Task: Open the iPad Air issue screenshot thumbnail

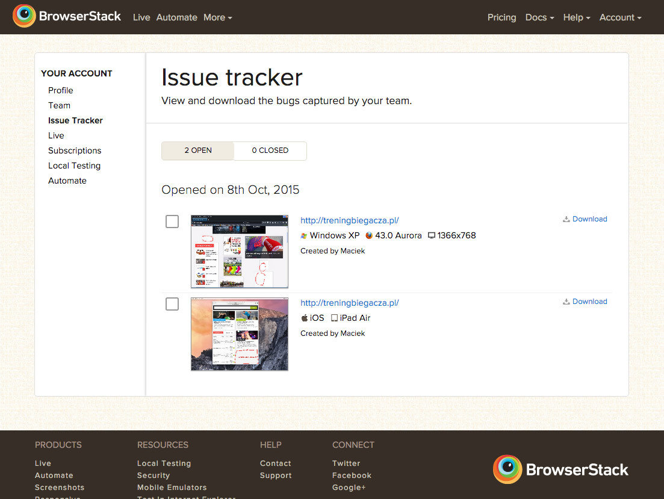Action: click(x=240, y=334)
